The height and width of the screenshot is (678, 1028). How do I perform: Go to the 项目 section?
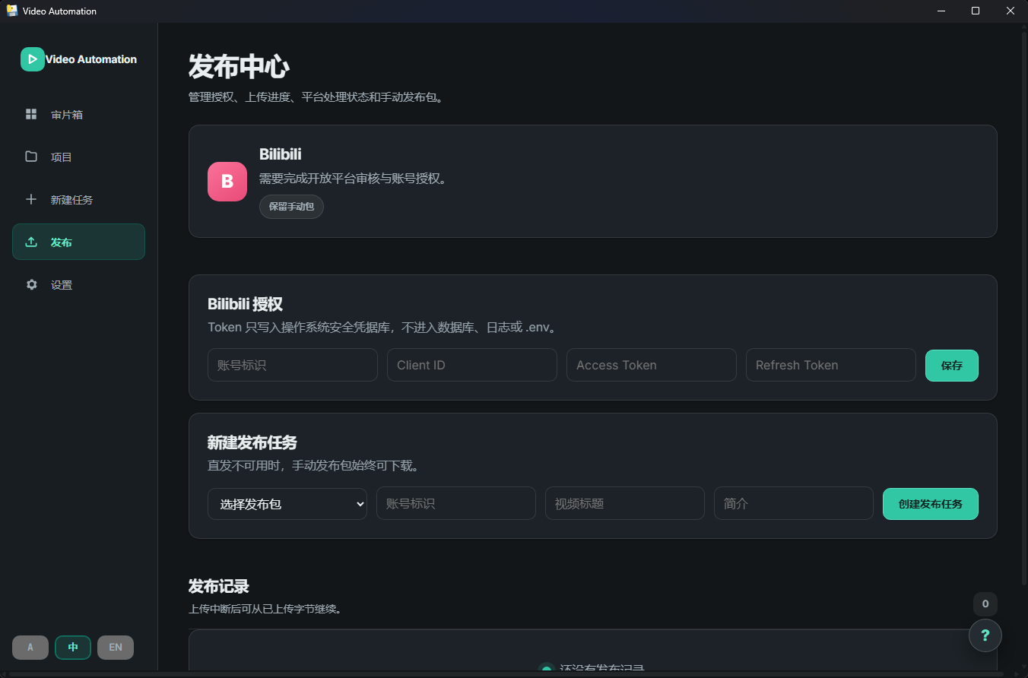tap(78, 157)
